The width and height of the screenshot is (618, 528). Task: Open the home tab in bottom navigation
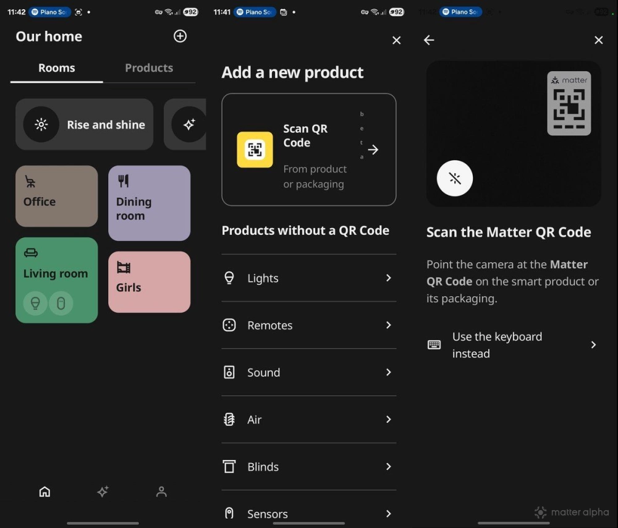[x=44, y=492]
